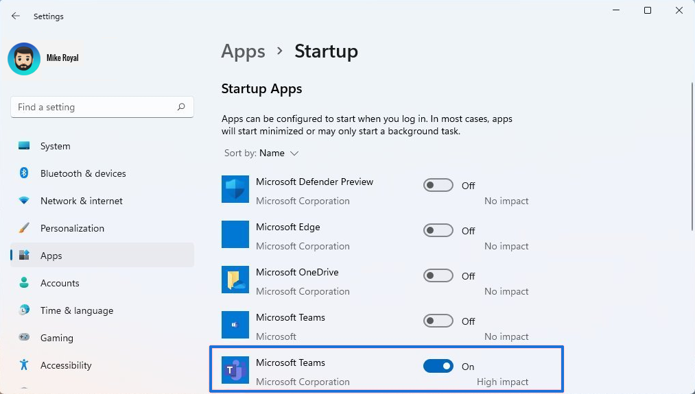Click the Network wifi icon

24,201
